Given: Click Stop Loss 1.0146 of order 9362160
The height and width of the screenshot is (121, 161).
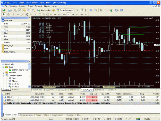Looking at the screenshot, I should click(92, 100).
